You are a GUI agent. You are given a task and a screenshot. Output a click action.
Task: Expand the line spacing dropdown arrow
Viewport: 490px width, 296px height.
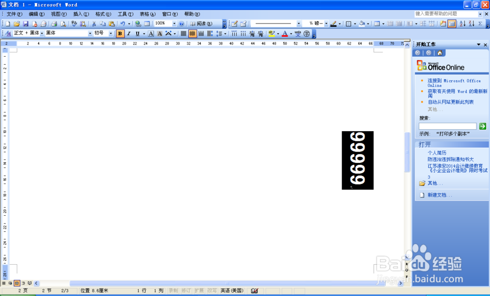pyautogui.click(x=225, y=33)
